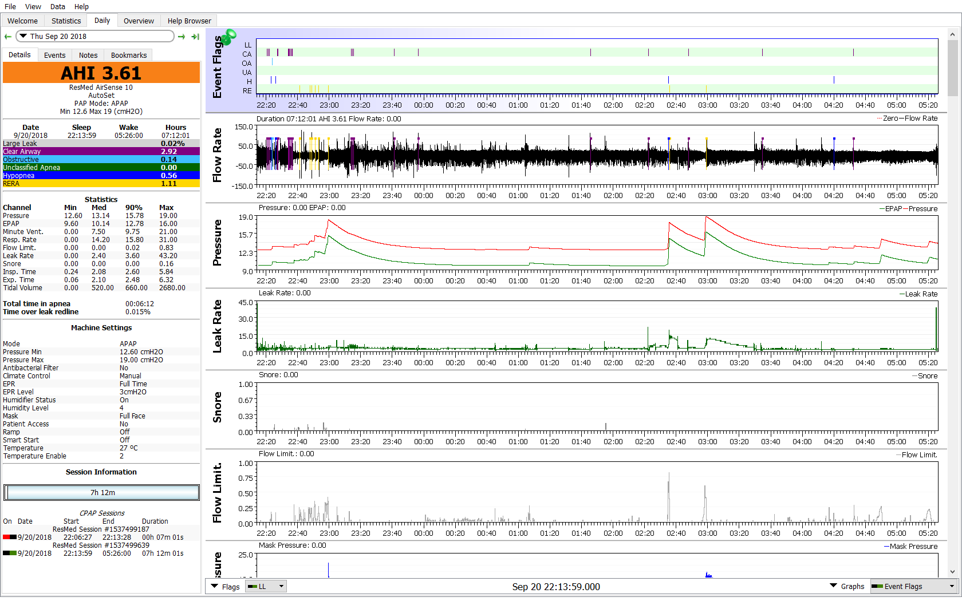Click the Obstructive event row
Image resolution: width=962 pixels, height=601 pixels.
click(x=101, y=160)
